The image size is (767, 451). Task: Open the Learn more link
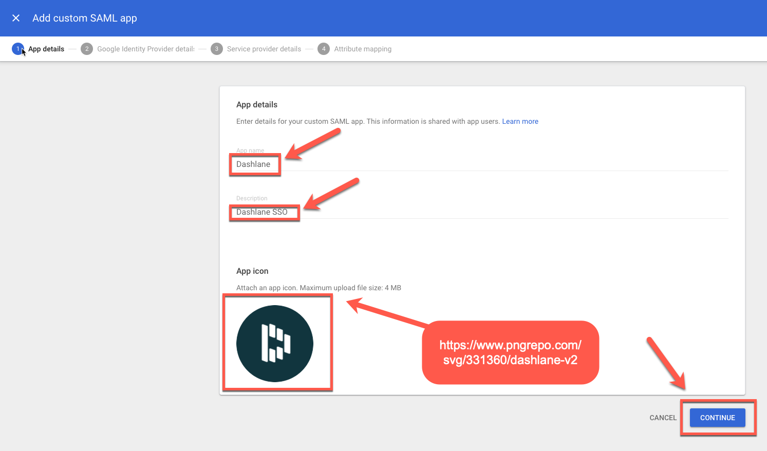click(x=520, y=121)
